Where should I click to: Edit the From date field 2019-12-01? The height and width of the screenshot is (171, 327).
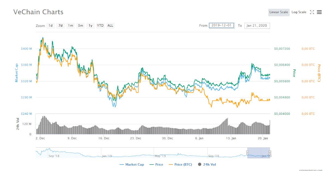[x=222, y=26]
